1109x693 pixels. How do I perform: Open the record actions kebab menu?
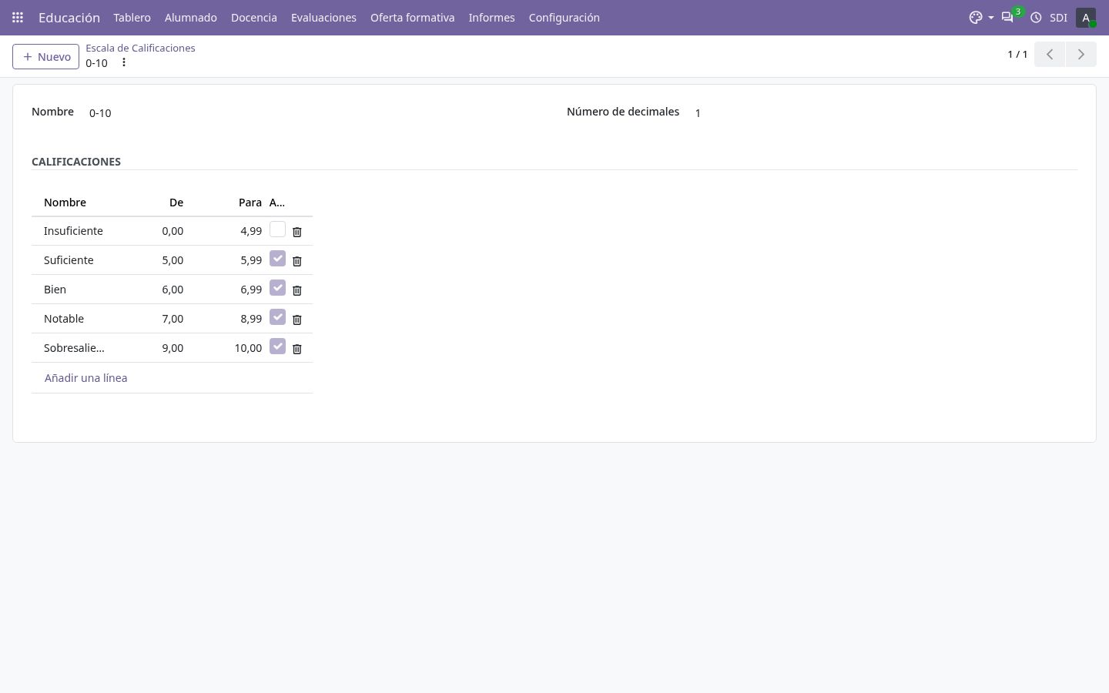point(124,62)
